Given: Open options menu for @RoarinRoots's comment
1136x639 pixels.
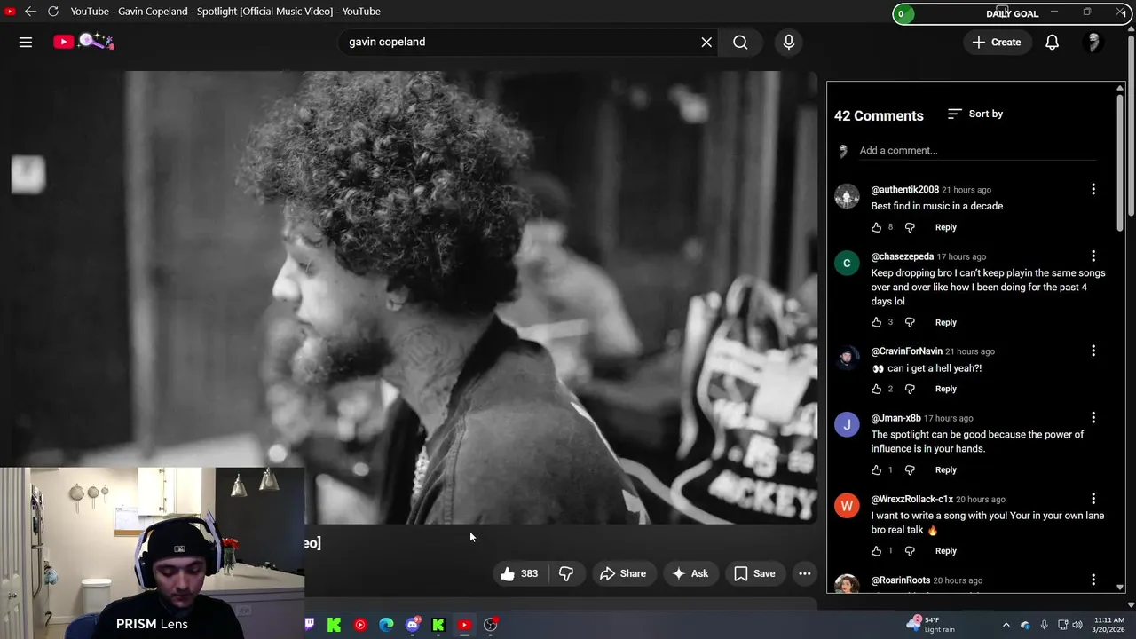Looking at the screenshot, I should click(1093, 580).
